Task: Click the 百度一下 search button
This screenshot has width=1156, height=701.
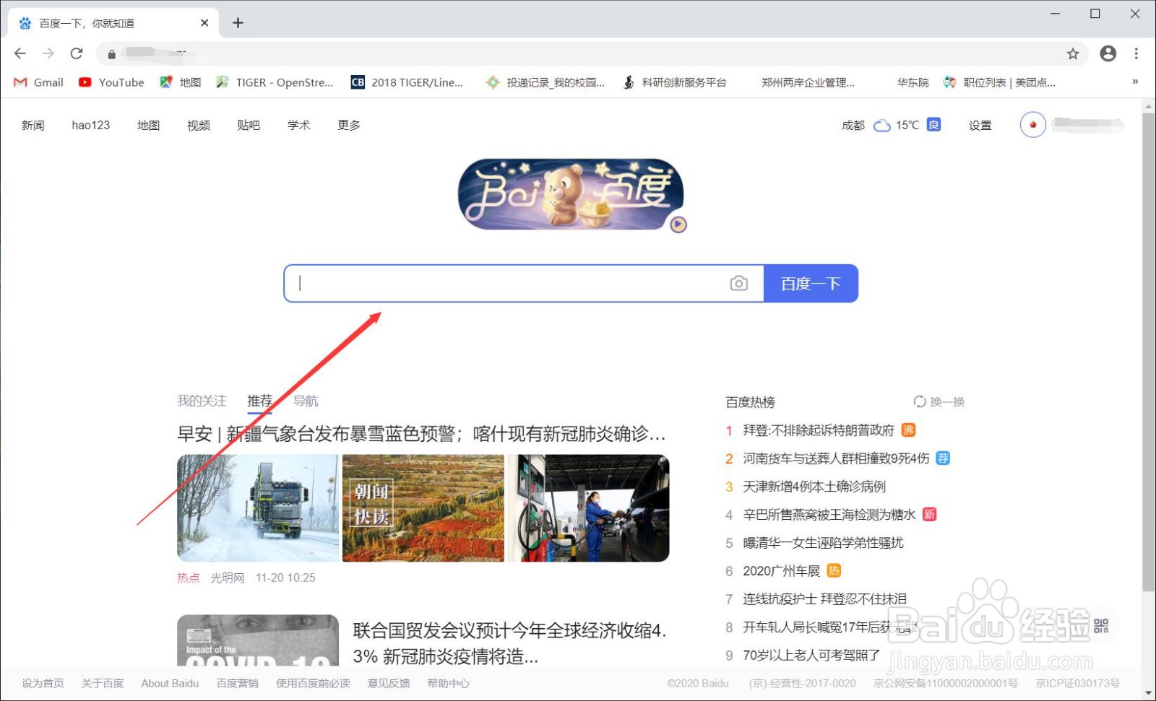Action: (x=811, y=284)
